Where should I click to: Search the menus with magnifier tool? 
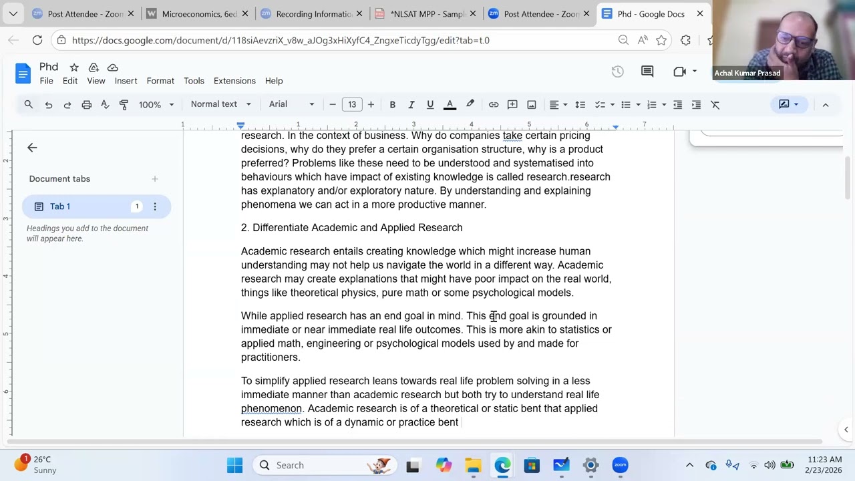coord(29,104)
